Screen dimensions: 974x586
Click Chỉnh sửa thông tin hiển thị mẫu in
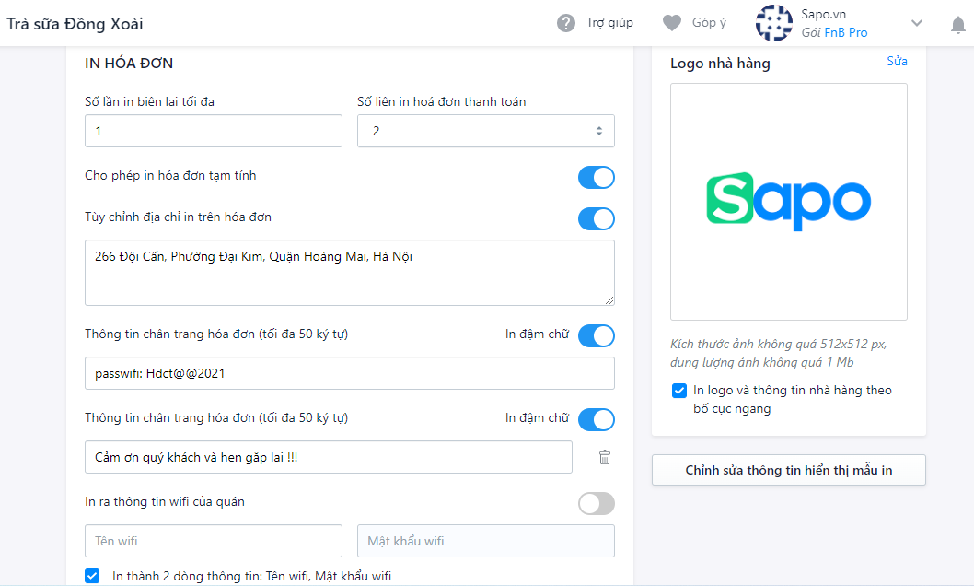(789, 470)
